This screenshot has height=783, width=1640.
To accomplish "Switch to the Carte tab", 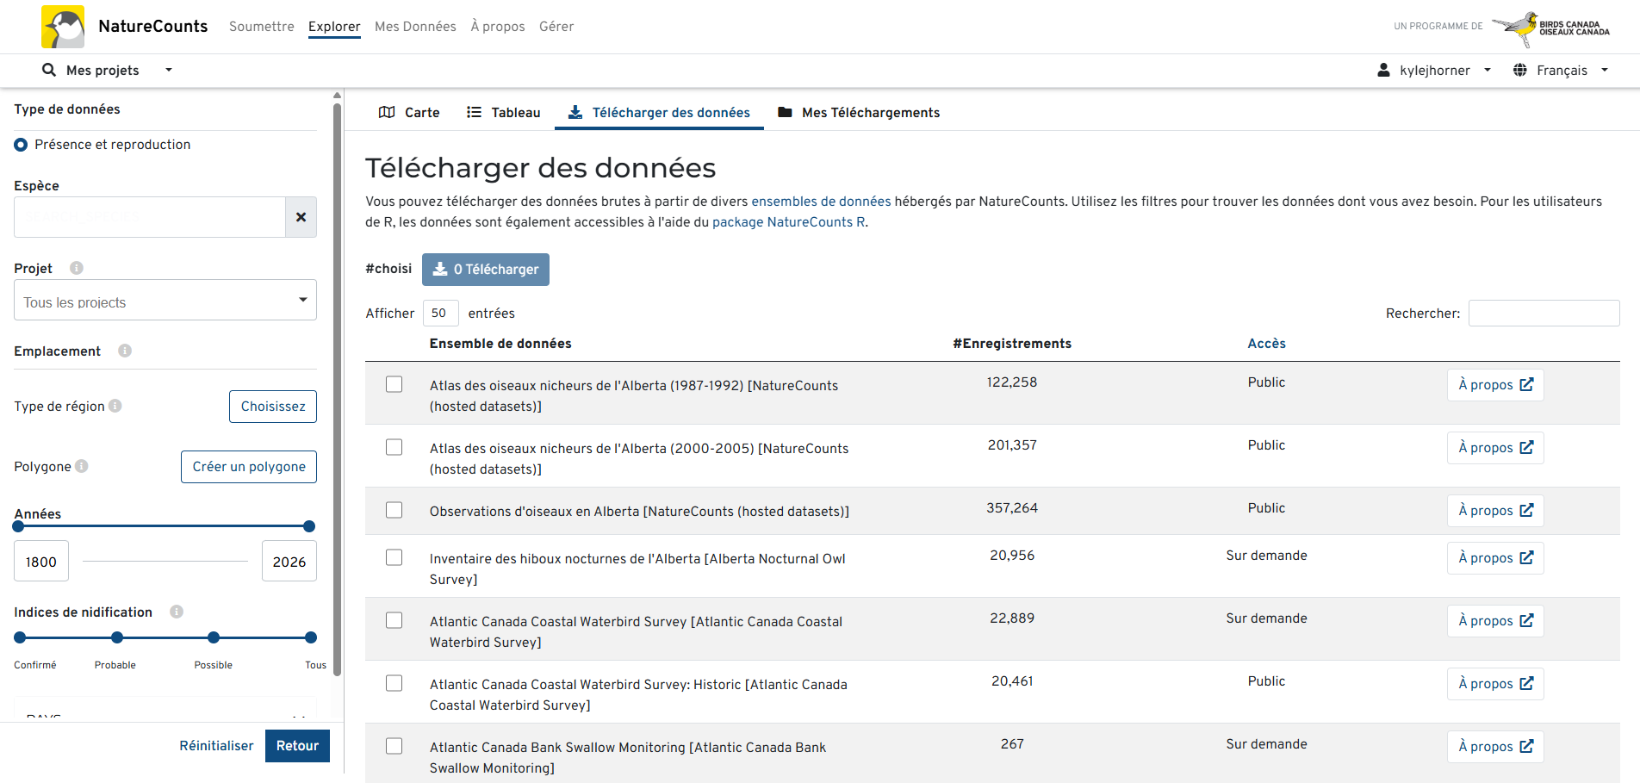I will (x=410, y=113).
